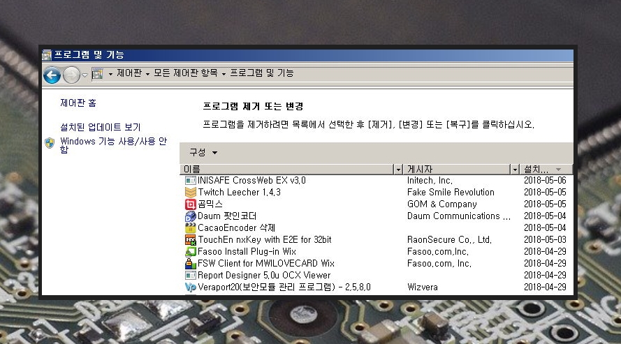The width and height of the screenshot is (621, 344).
Task: Click the shield icon beside Windows 기능
Action: click(50, 143)
